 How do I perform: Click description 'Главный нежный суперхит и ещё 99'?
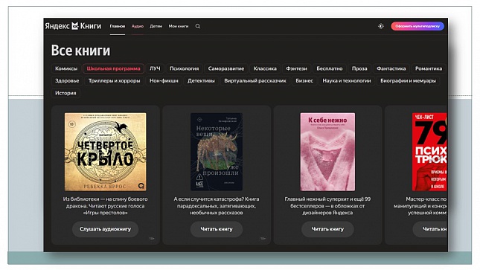327,206
